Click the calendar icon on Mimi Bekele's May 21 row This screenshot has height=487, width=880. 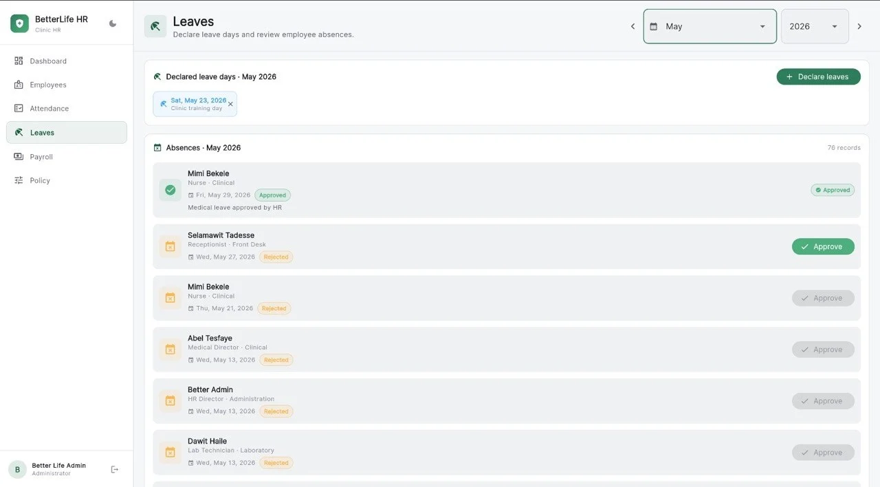pos(170,298)
